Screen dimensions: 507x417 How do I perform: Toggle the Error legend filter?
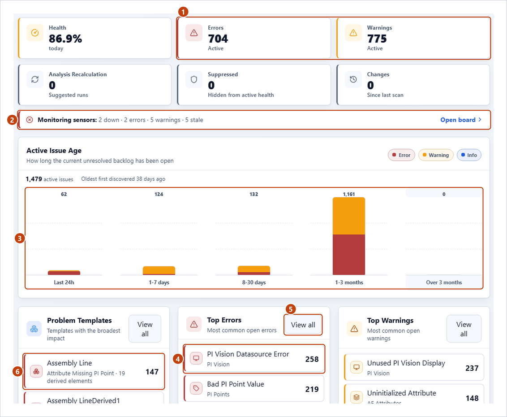click(401, 155)
